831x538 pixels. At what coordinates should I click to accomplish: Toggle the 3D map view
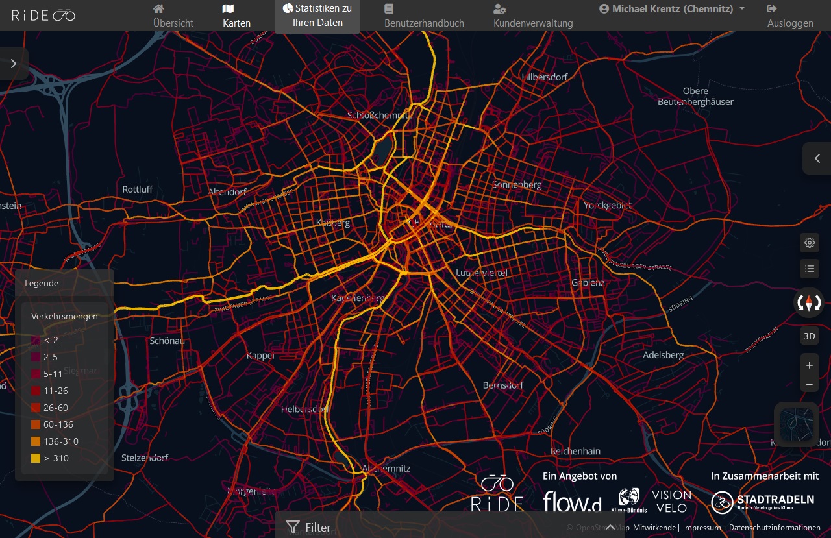click(x=810, y=336)
